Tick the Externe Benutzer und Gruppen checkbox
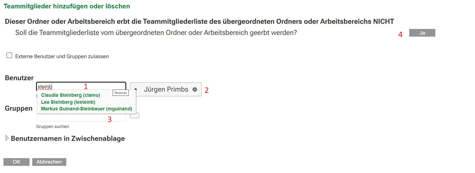The height and width of the screenshot is (173, 475). tap(9, 55)
